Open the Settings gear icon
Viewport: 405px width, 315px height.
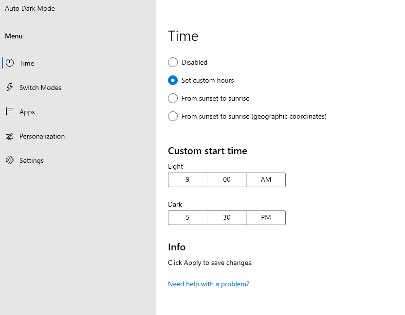coord(9,160)
